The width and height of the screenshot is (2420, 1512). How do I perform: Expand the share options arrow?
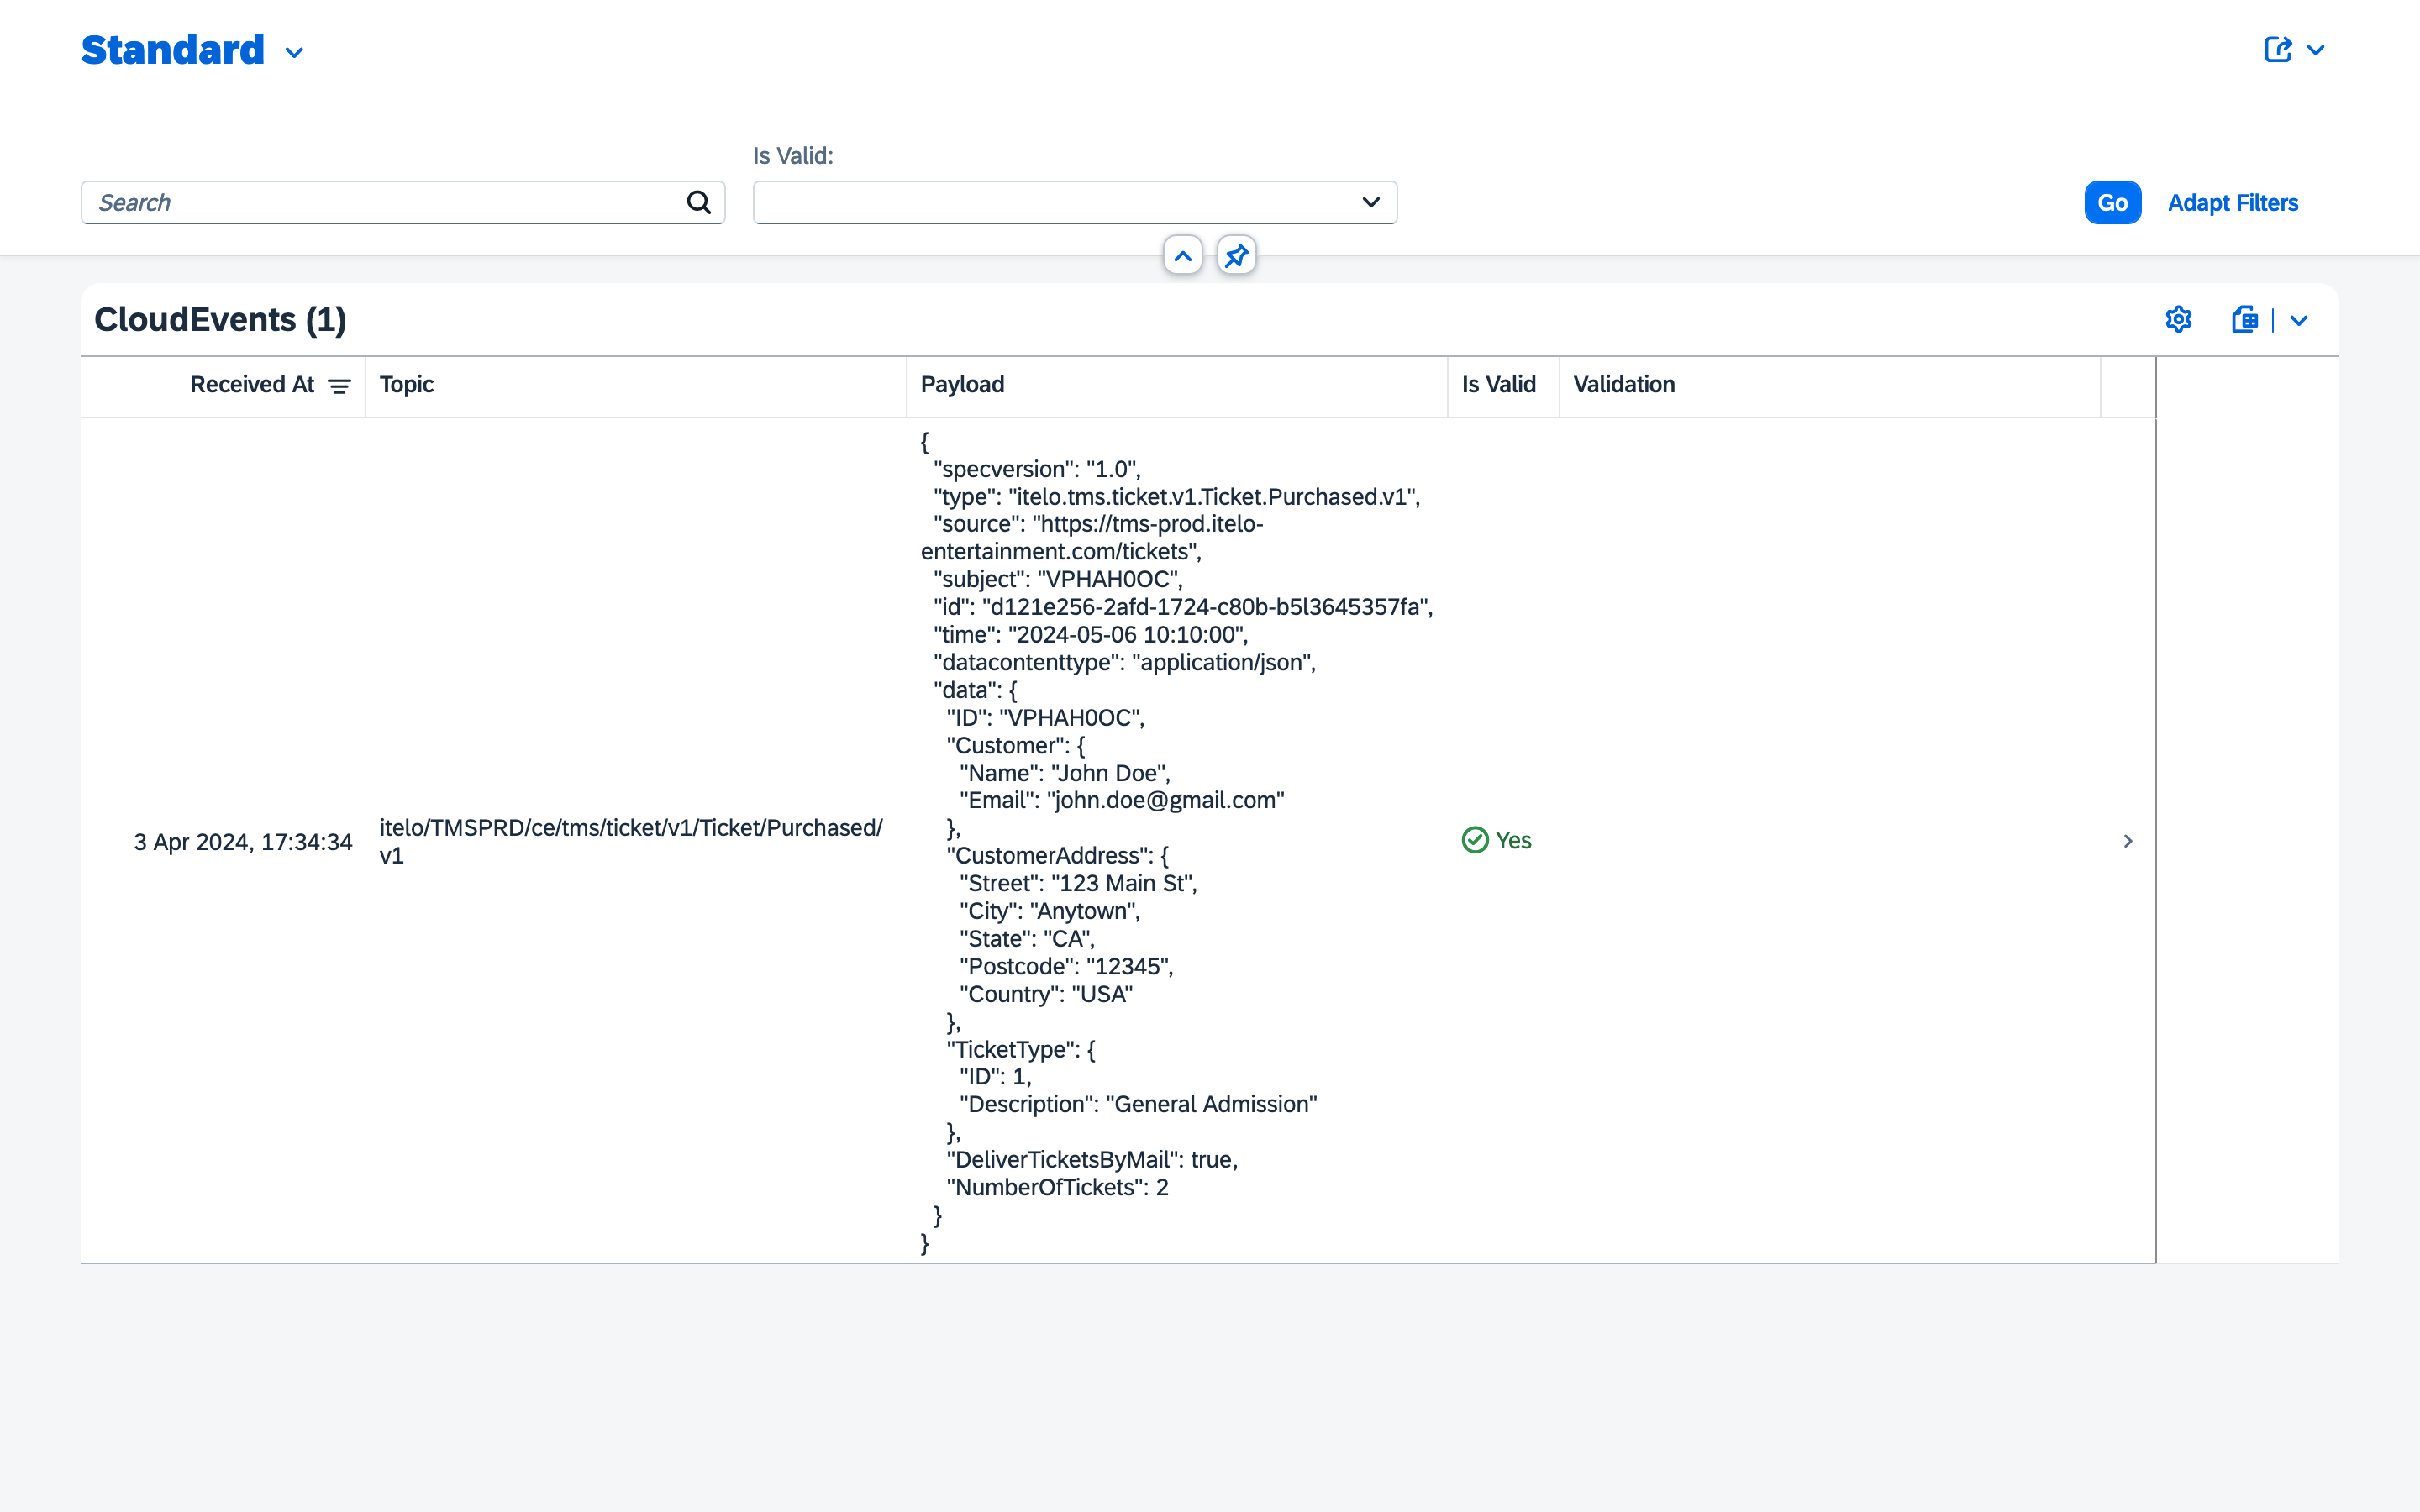tap(2316, 50)
